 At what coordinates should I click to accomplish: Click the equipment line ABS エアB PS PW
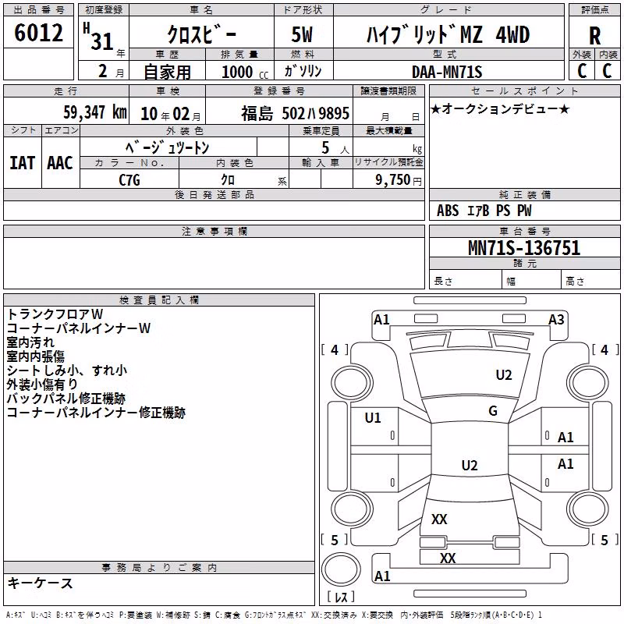484,211
